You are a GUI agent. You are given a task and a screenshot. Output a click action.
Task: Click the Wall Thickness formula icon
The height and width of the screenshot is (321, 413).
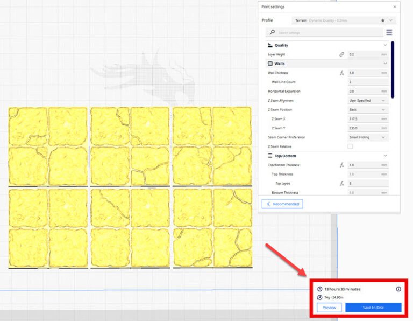[x=341, y=73]
